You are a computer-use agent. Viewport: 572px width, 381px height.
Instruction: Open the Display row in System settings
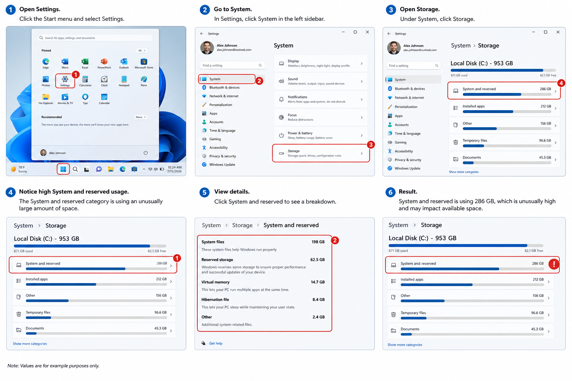point(321,64)
